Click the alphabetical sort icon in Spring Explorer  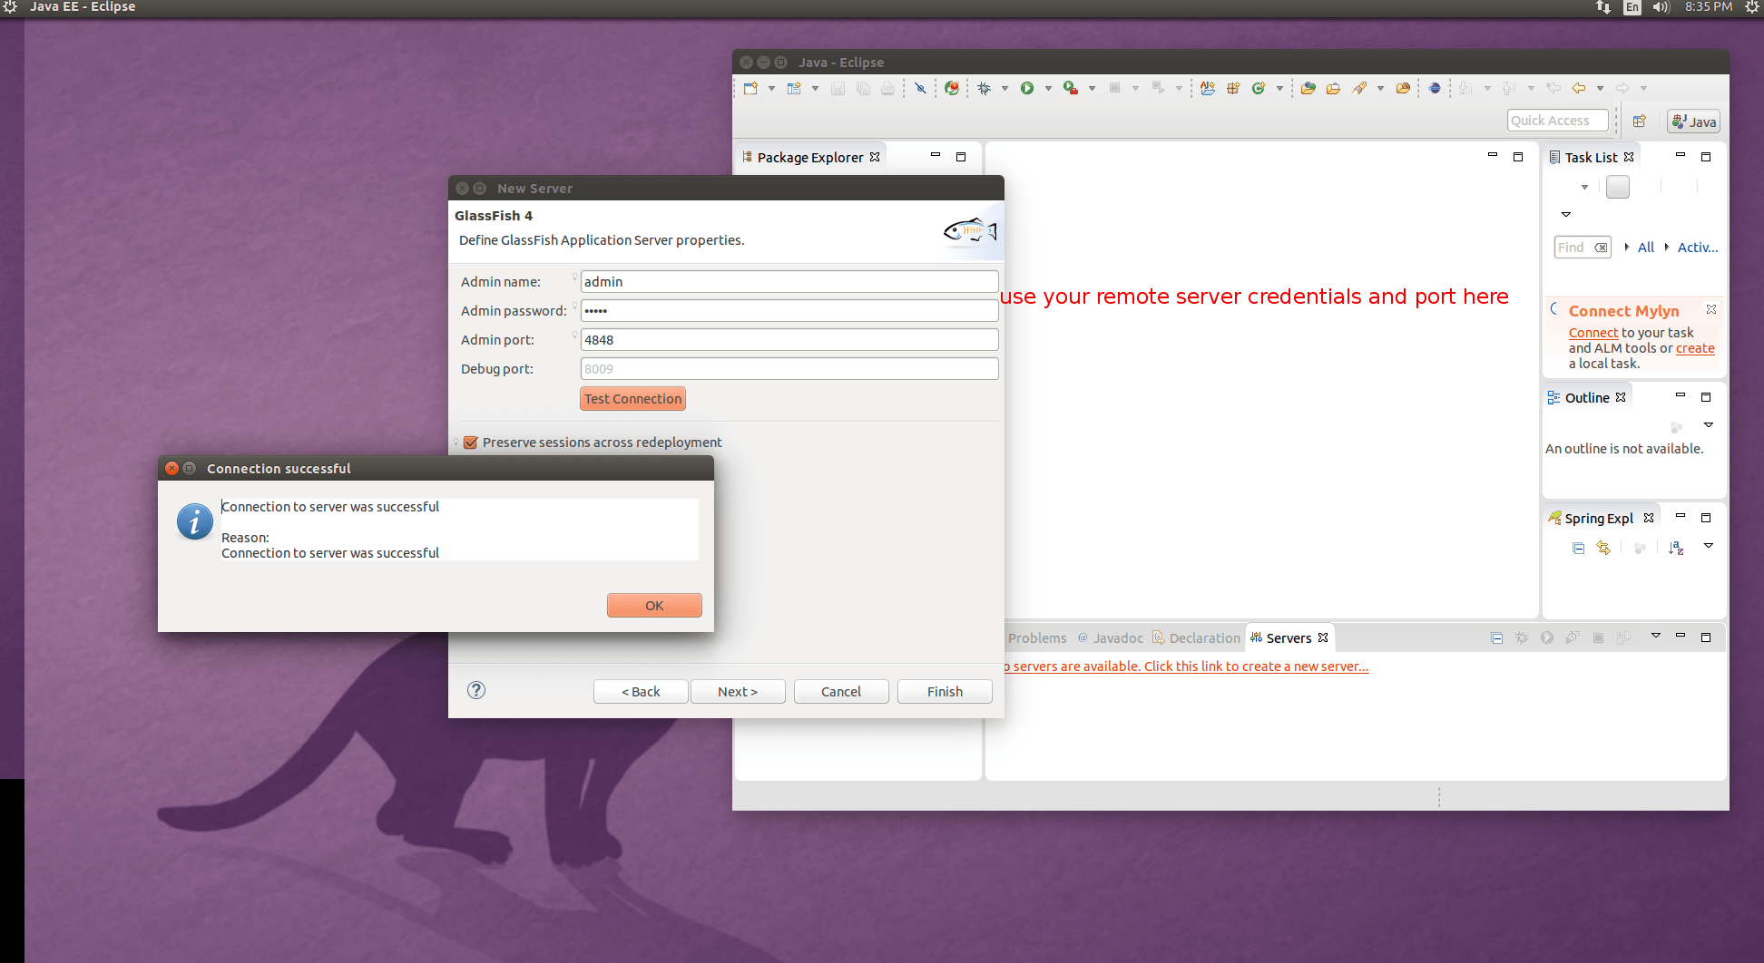(x=1676, y=548)
